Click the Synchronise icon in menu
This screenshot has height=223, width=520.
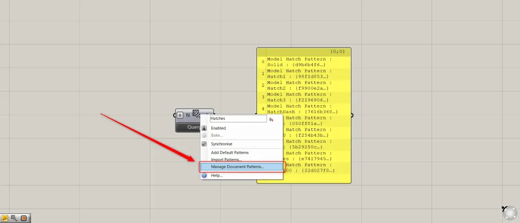pyautogui.click(x=204, y=144)
